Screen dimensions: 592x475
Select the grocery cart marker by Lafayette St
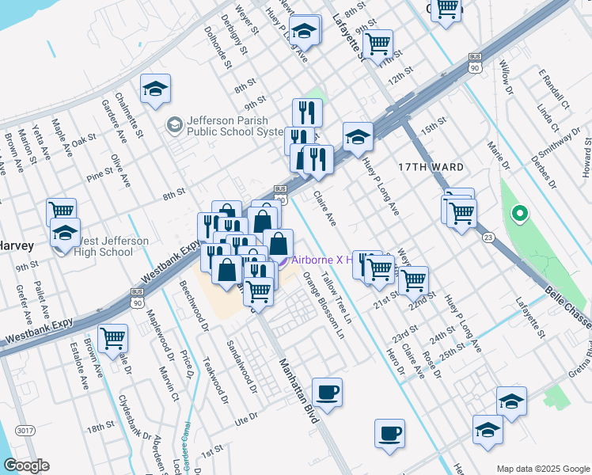click(379, 43)
